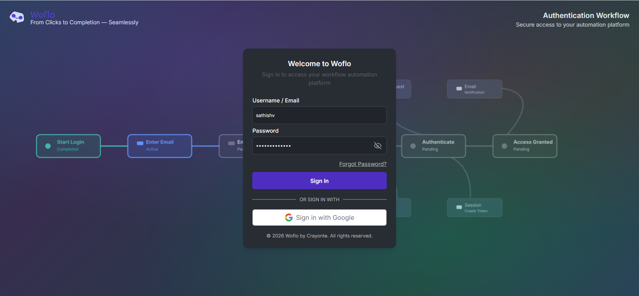Screen dimensions: 639x296
Task: Click the Google logo icon
Action: click(x=289, y=218)
